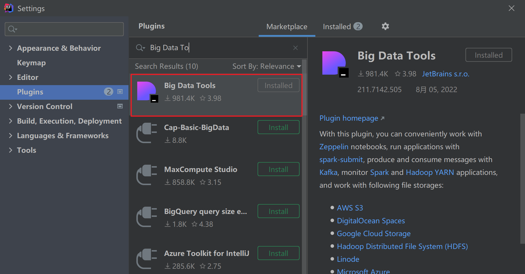Expand the Version Control node
The height and width of the screenshot is (274, 525).
[11, 106]
